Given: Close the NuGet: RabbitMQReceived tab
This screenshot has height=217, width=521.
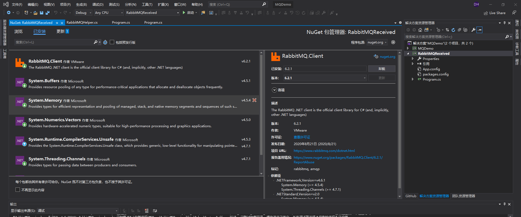Looking at the screenshot, I should tap(62, 23).
